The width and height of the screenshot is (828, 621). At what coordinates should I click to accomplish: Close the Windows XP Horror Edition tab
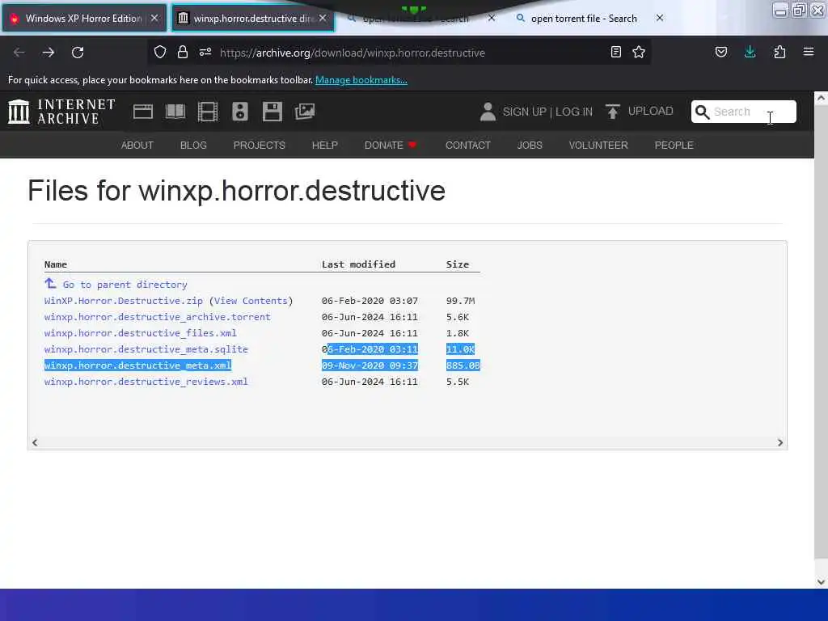click(x=154, y=18)
